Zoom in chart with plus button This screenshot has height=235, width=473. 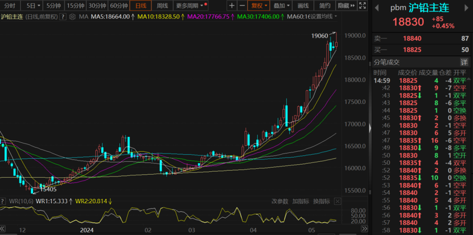tap(232, 5)
